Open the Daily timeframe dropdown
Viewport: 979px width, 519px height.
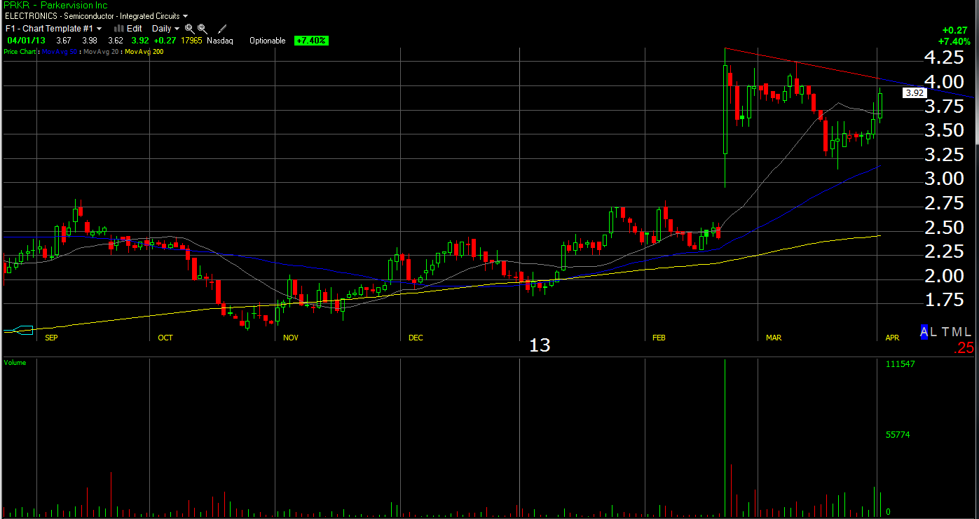pyautogui.click(x=166, y=29)
